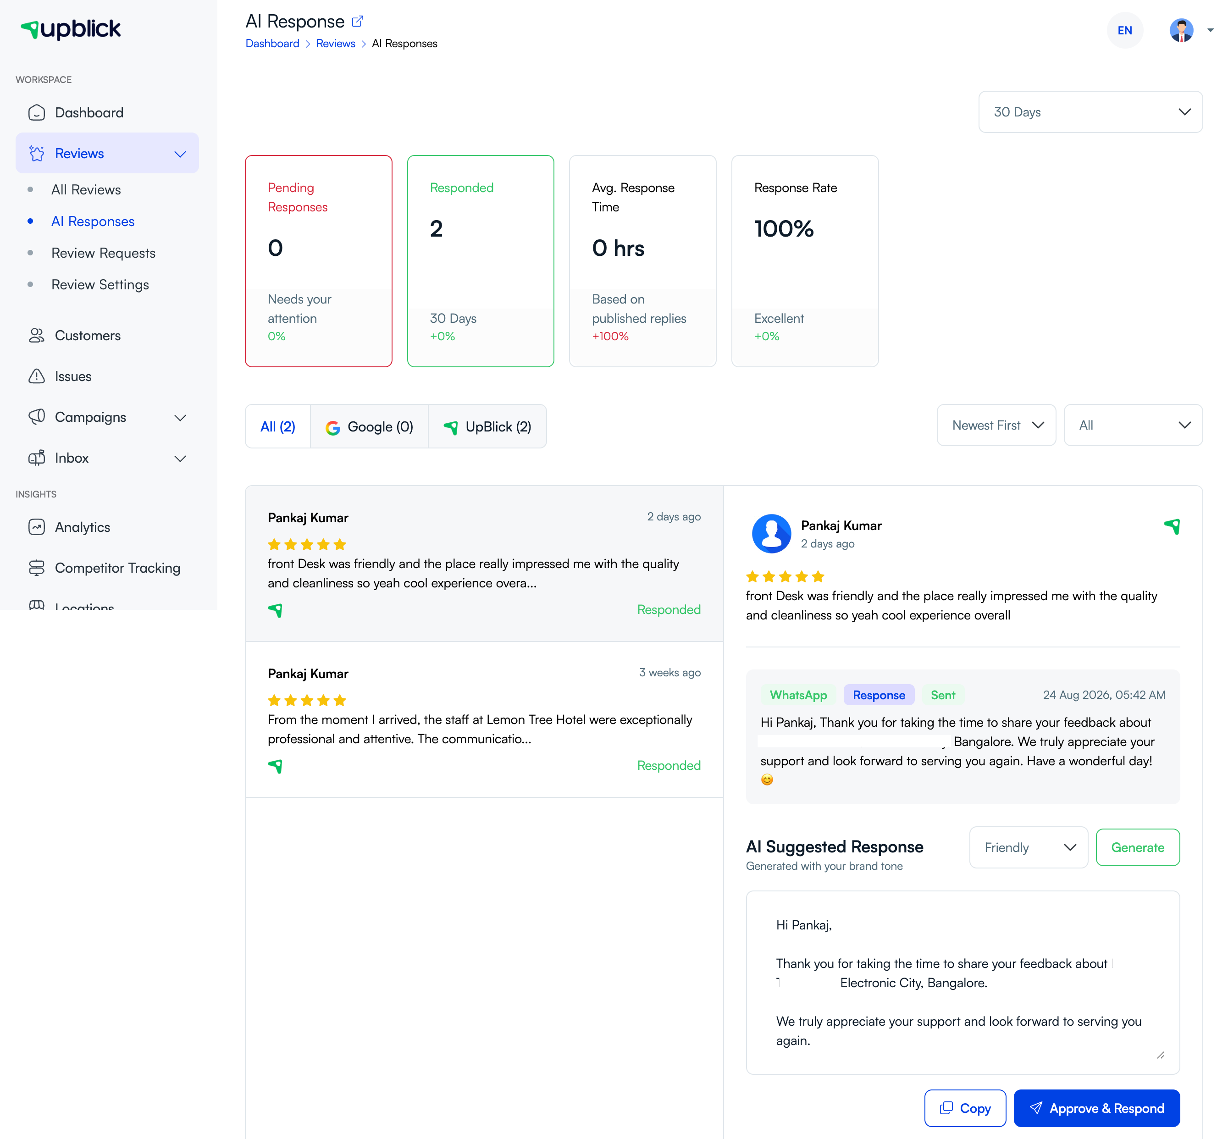This screenshot has width=1217, height=1139.
Task: Click Approve & Respond button
Action: (1096, 1108)
